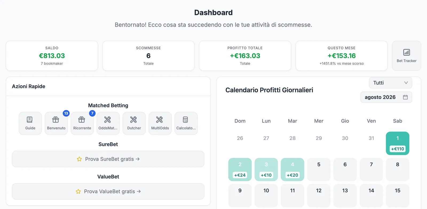Select August 4 with +€20 profit
427x209 pixels.
click(292, 170)
